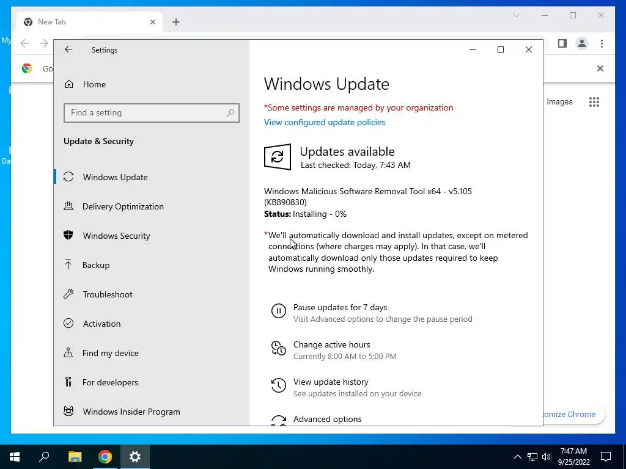Screen dimensions: 626x469
Task: Click volume speaker icon in tray
Action: click(x=547, y=457)
